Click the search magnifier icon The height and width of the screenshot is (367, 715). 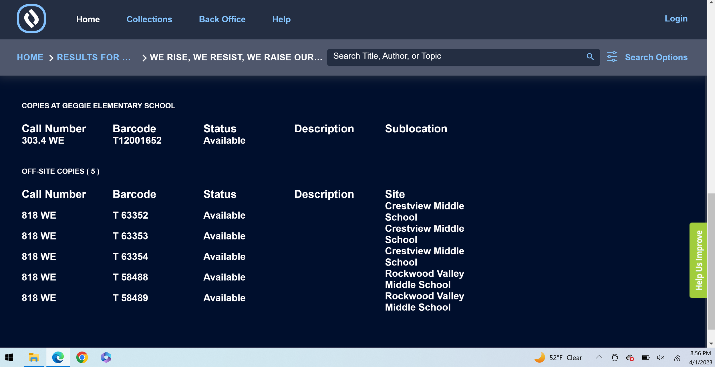pyautogui.click(x=590, y=57)
